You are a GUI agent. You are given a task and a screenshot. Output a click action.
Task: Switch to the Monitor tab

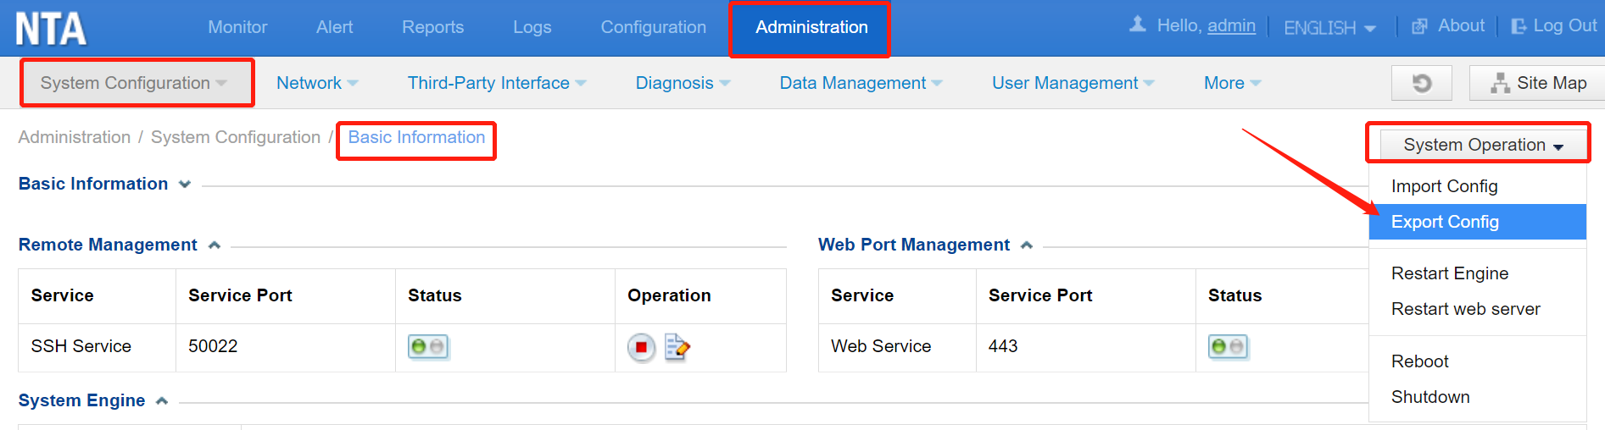tap(237, 27)
